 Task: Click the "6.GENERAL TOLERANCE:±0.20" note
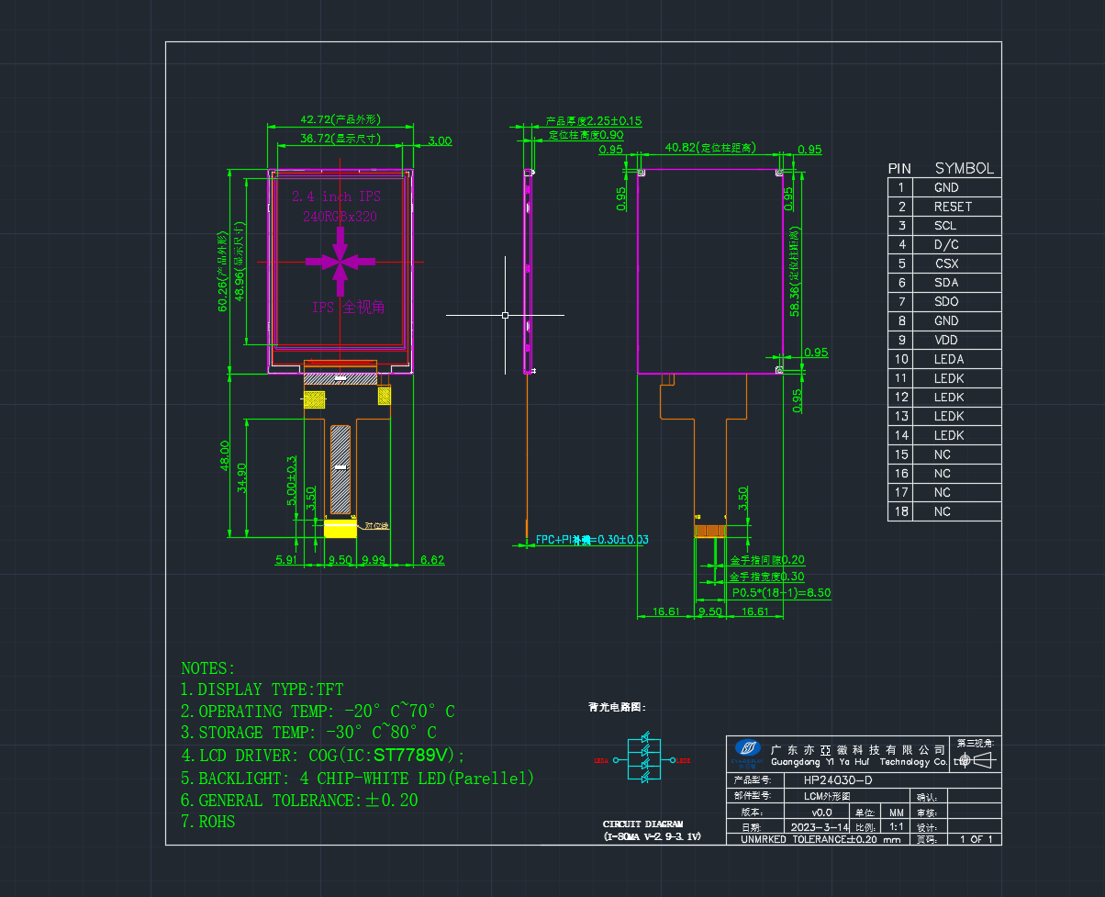pos(299,801)
